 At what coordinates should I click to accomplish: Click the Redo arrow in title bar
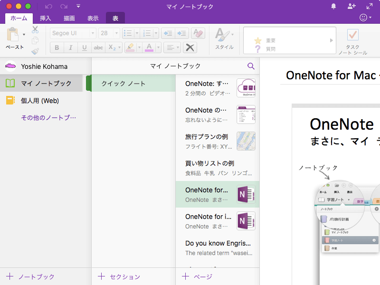(x=64, y=7)
